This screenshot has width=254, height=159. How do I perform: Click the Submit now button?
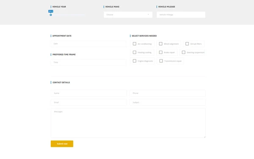pyautogui.click(x=62, y=144)
